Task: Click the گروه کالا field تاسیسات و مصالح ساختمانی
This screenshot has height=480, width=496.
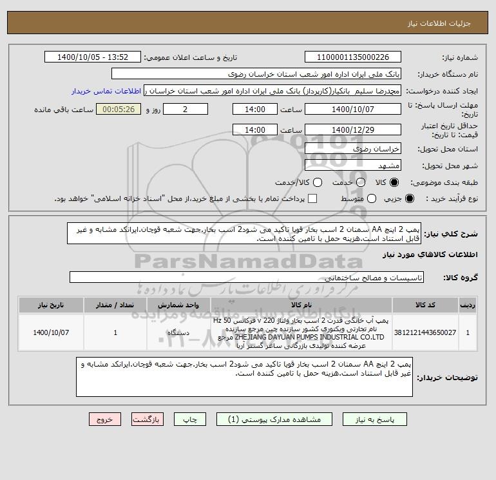Action: pos(247,277)
